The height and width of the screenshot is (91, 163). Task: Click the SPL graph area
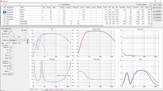click(x=52, y=43)
